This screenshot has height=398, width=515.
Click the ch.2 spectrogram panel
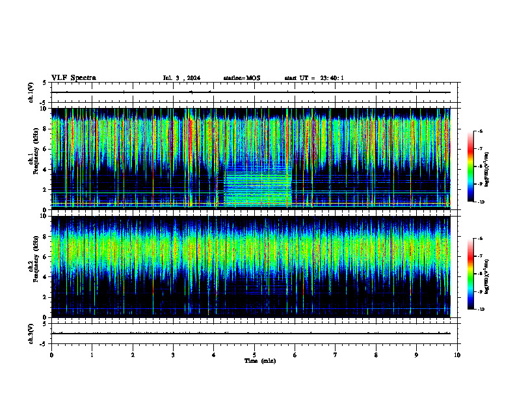pos(250,267)
